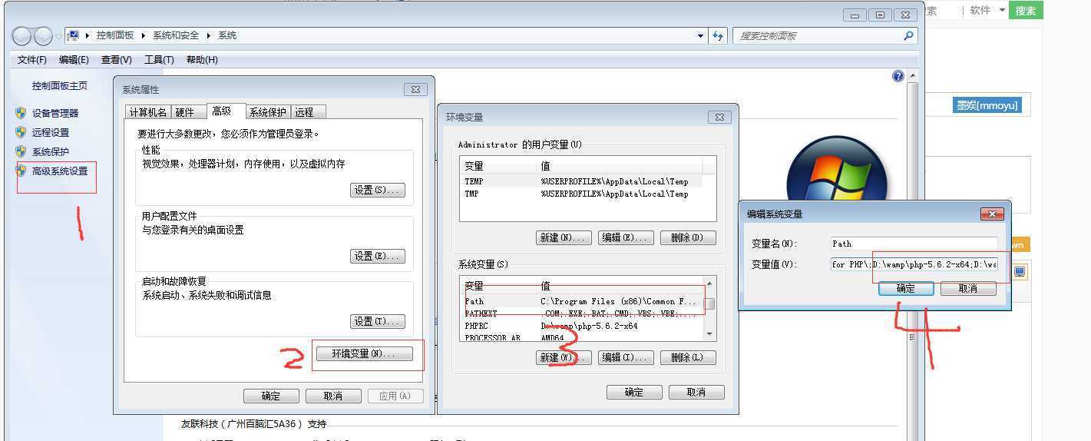Close the 环境变量 dialog
The image size is (1091, 441).
tap(719, 117)
